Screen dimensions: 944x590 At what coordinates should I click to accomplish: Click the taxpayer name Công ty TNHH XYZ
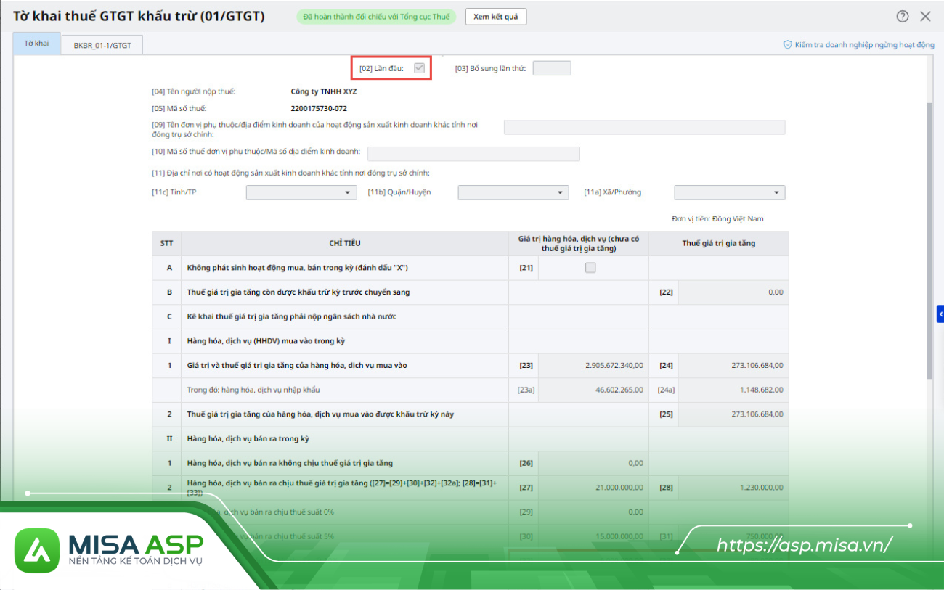[324, 91]
